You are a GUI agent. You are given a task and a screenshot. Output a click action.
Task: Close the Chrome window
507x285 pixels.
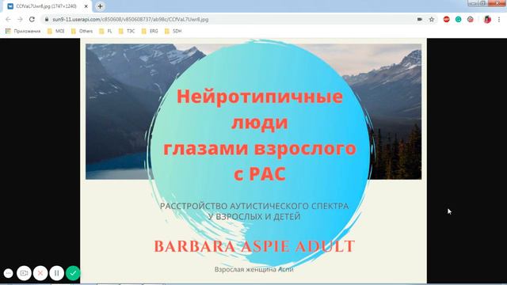pos(497,3)
